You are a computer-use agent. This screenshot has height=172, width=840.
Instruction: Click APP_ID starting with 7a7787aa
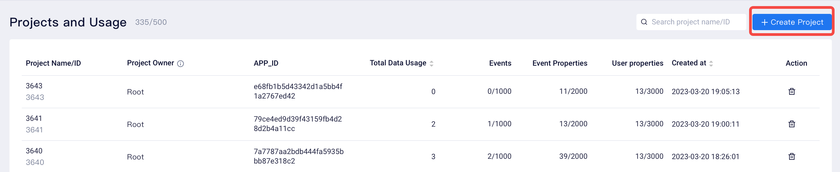pyautogui.click(x=299, y=156)
